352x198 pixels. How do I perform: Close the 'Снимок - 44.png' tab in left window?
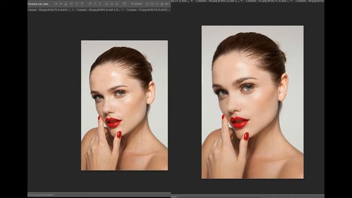[x=123, y=10]
